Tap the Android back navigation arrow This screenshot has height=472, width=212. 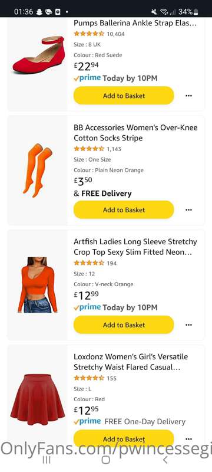164,460
